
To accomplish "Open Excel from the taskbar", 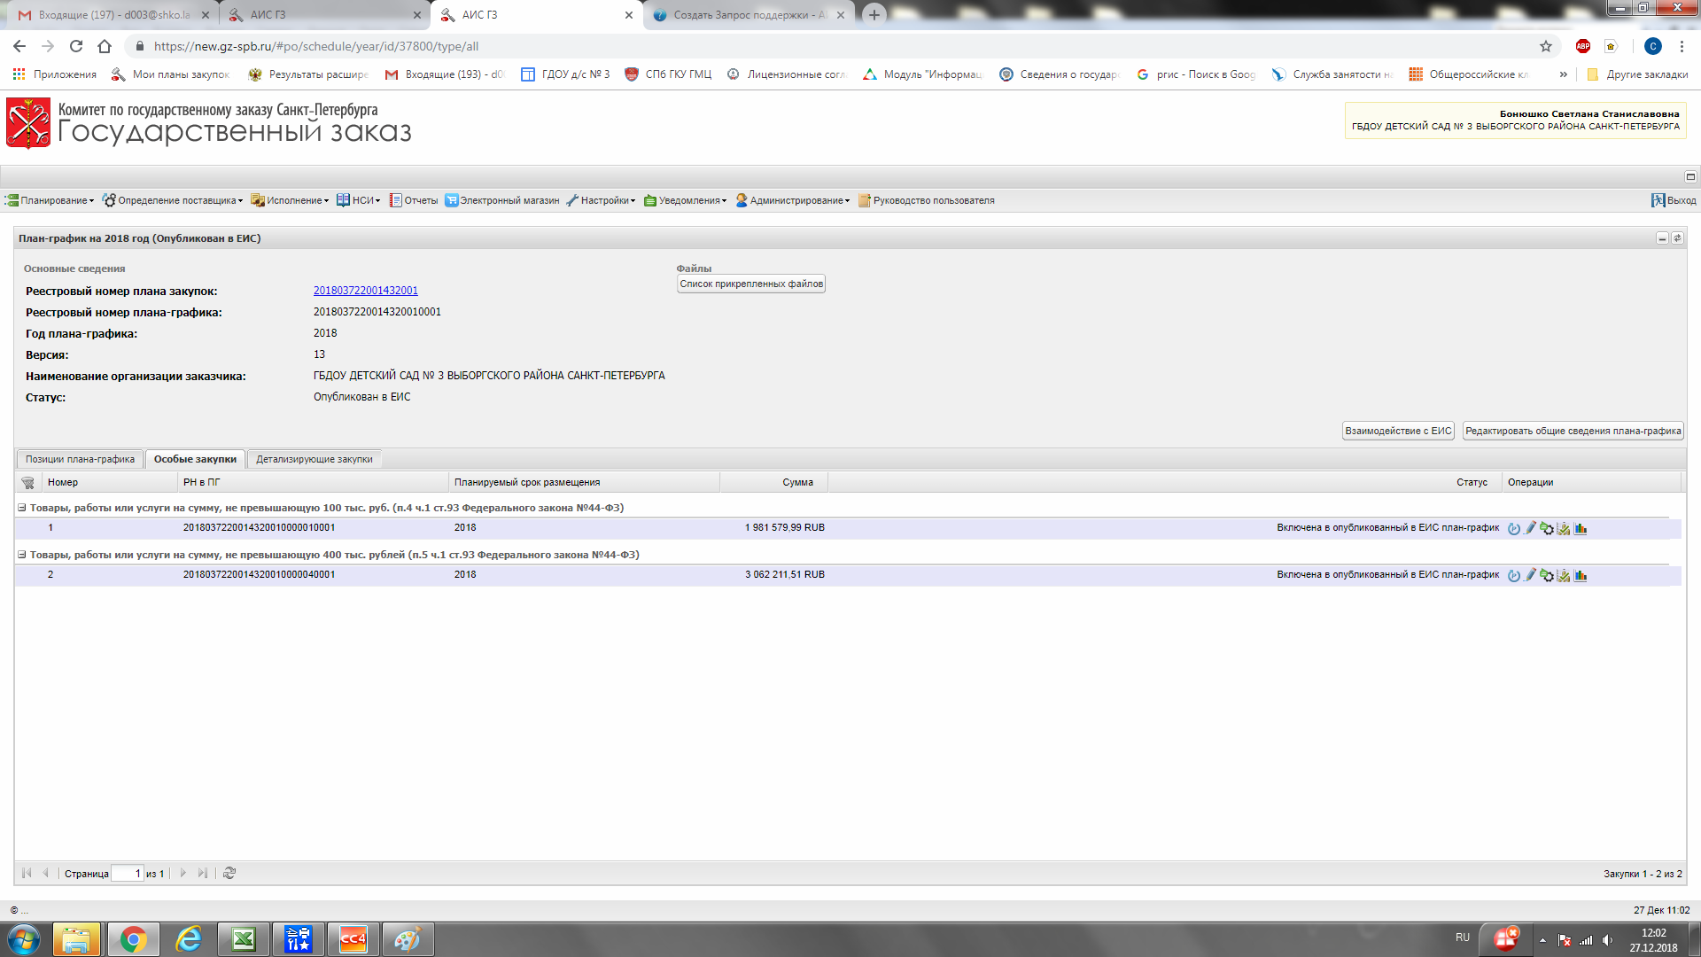I will 244,939.
